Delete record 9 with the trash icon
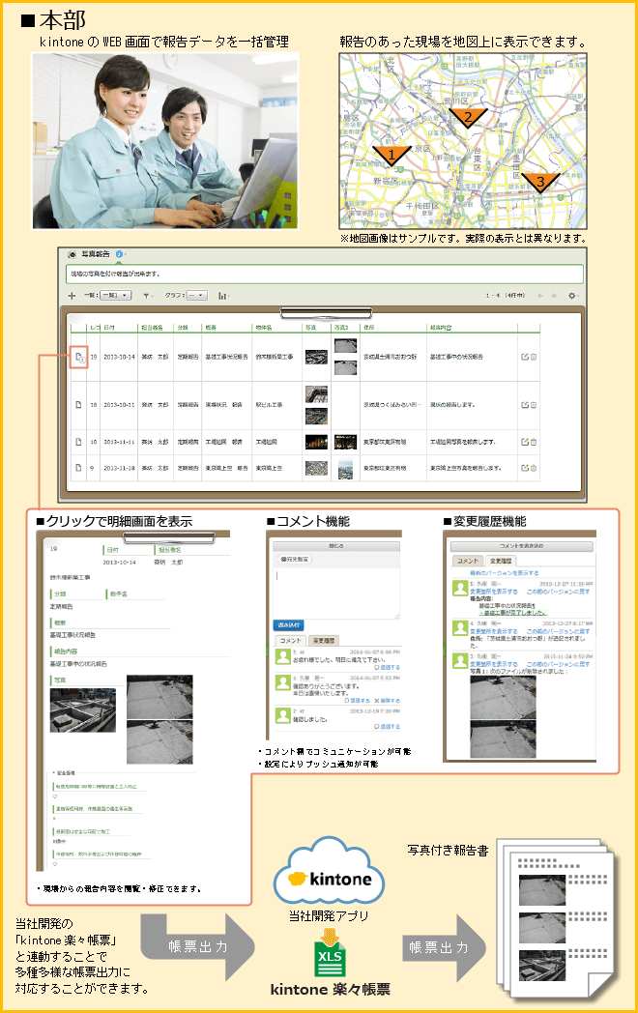Image resolution: width=638 pixels, height=1013 pixels. click(x=534, y=468)
